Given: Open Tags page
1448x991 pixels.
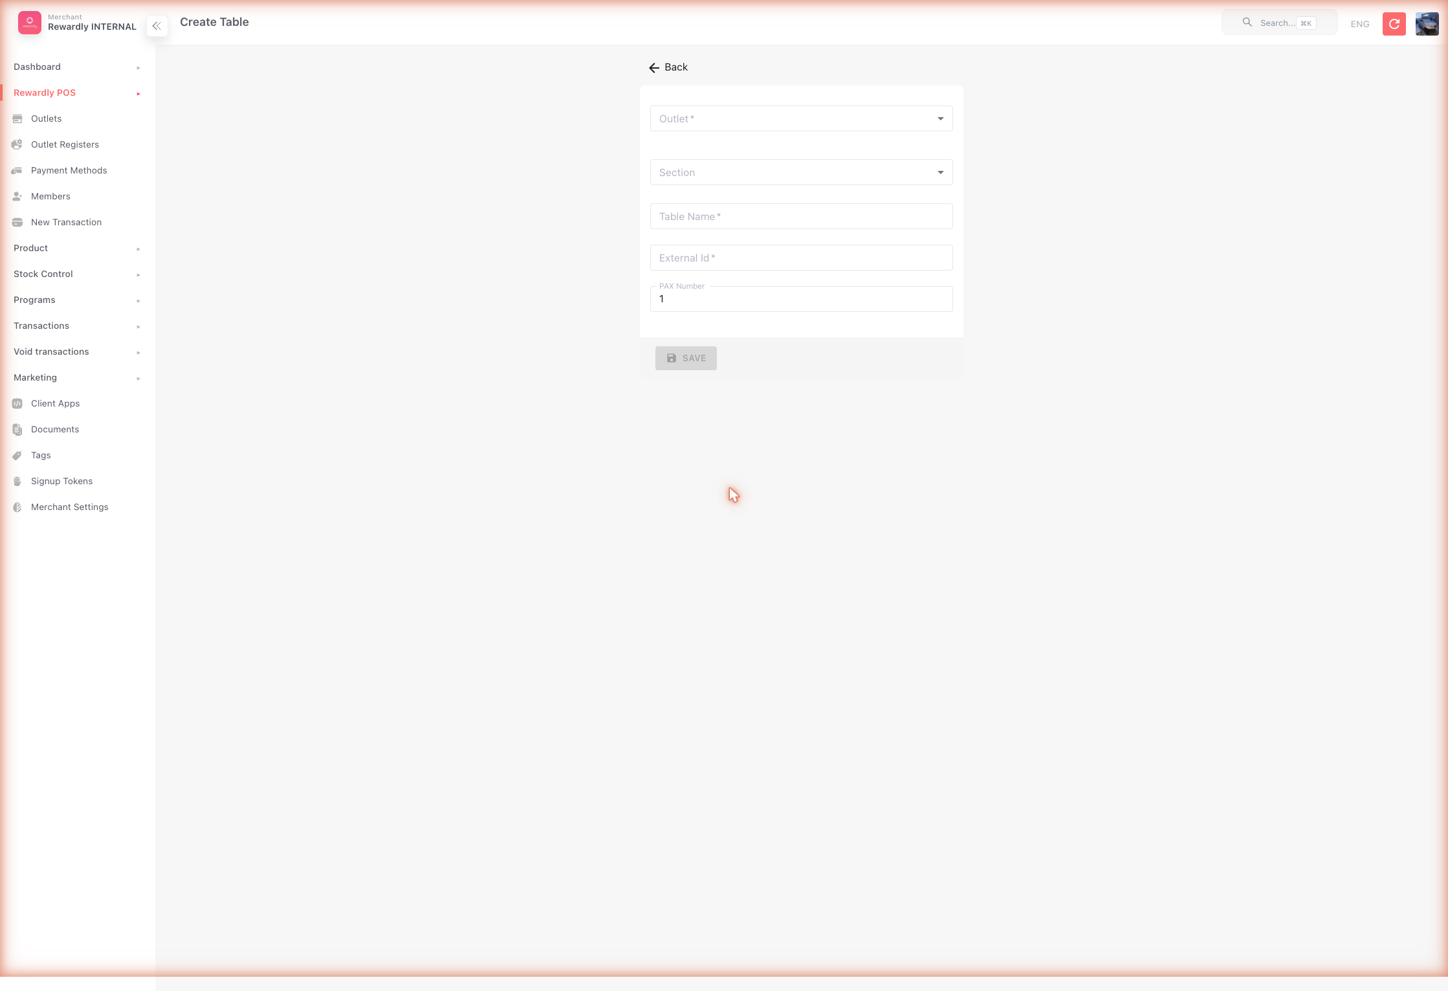Looking at the screenshot, I should [x=41, y=455].
